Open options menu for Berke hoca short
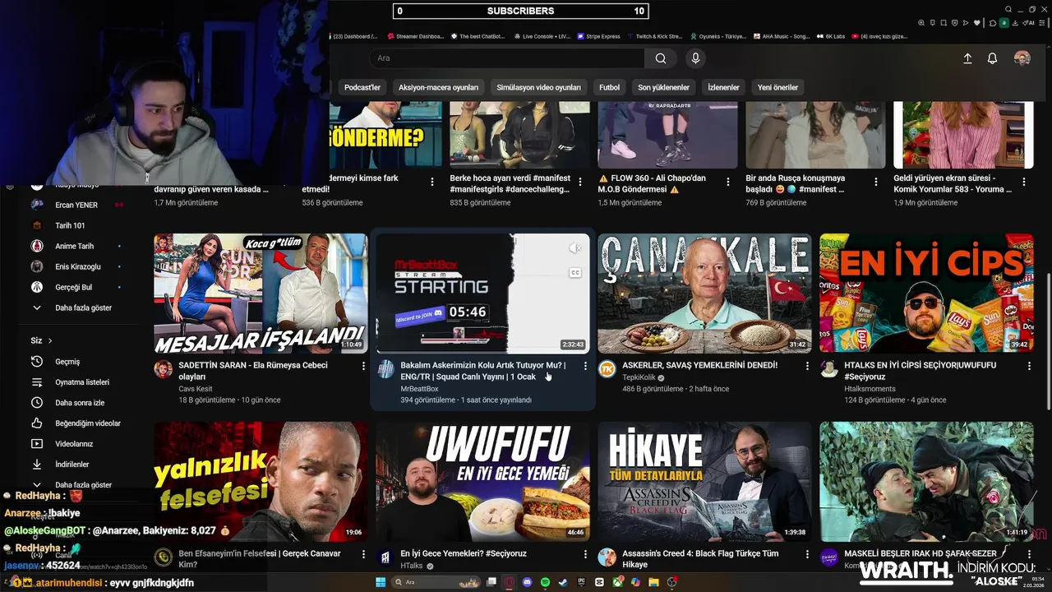 [580, 182]
